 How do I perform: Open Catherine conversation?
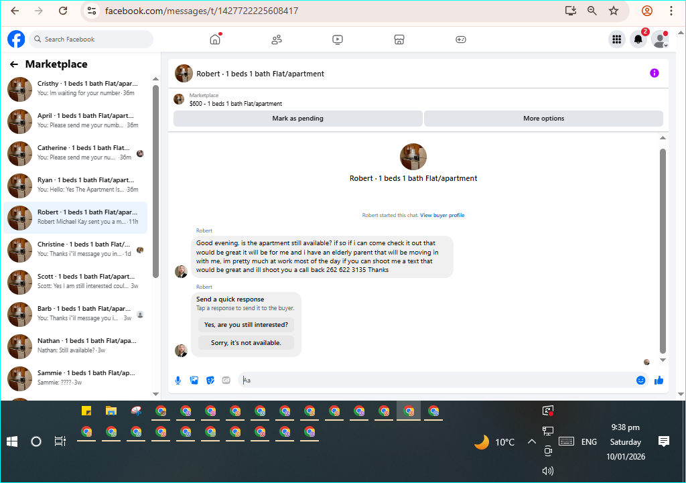point(75,153)
